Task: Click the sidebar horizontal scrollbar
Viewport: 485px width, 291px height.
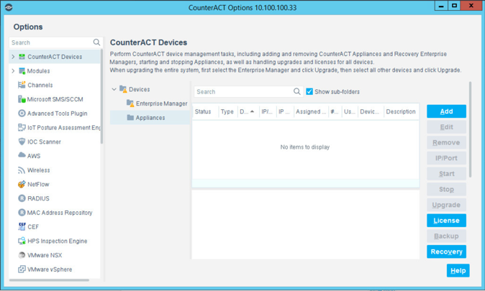Action: pyautogui.click(x=49, y=280)
